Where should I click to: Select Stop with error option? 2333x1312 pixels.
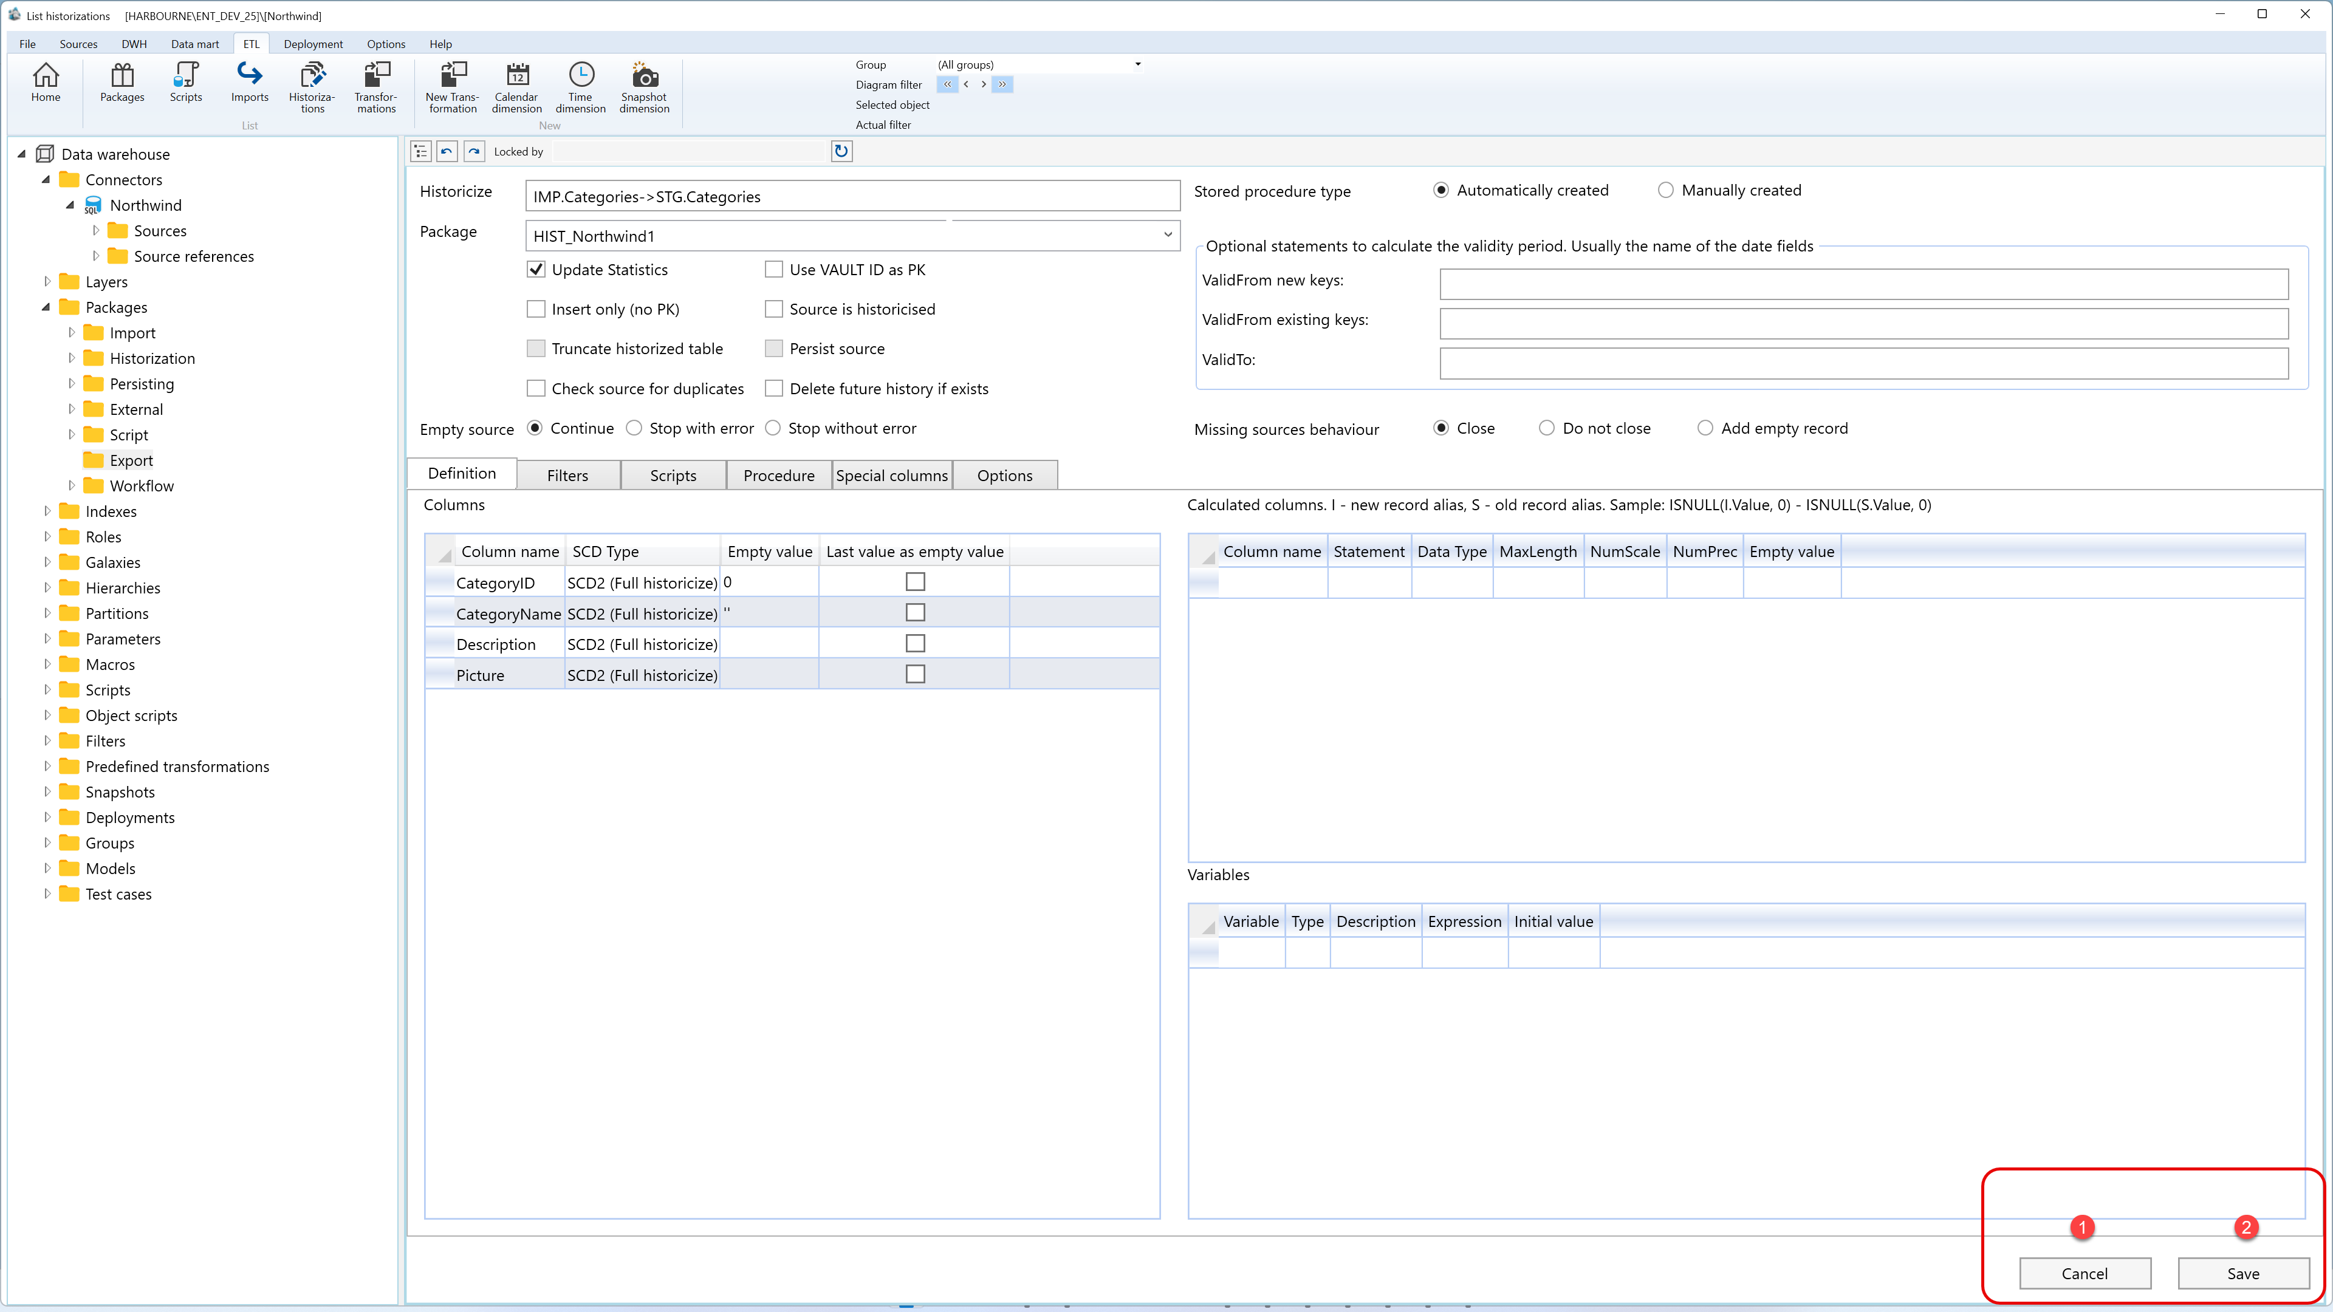(x=634, y=428)
